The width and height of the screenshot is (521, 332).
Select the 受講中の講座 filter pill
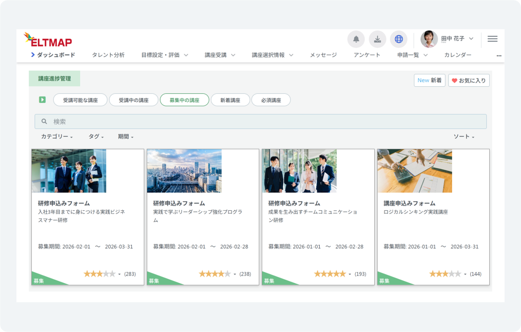[133, 100]
